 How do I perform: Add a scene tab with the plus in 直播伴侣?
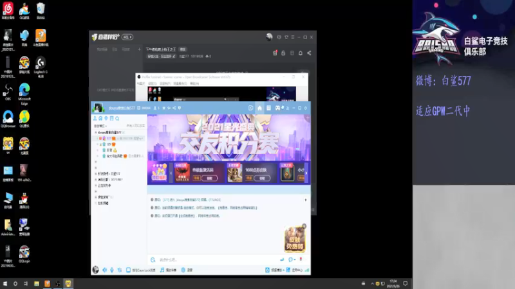pos(139,49)
